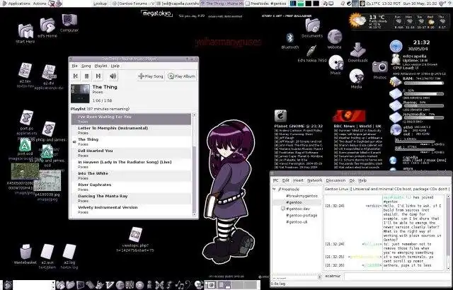Click the chat message input field

click(396, 276)
